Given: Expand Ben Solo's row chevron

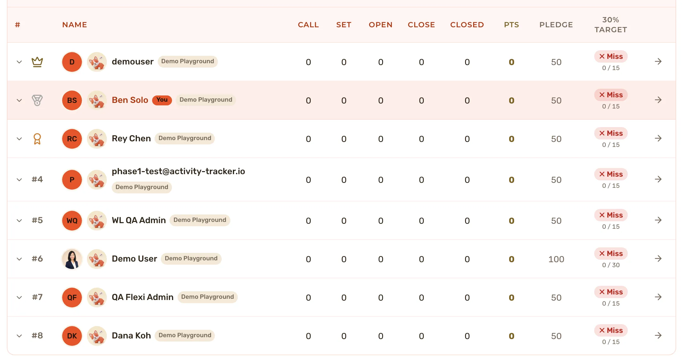Looking at the screenshot, I should click(19, 100).
